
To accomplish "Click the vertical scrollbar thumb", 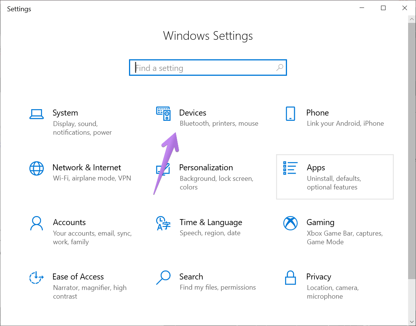I will point(412,151).
